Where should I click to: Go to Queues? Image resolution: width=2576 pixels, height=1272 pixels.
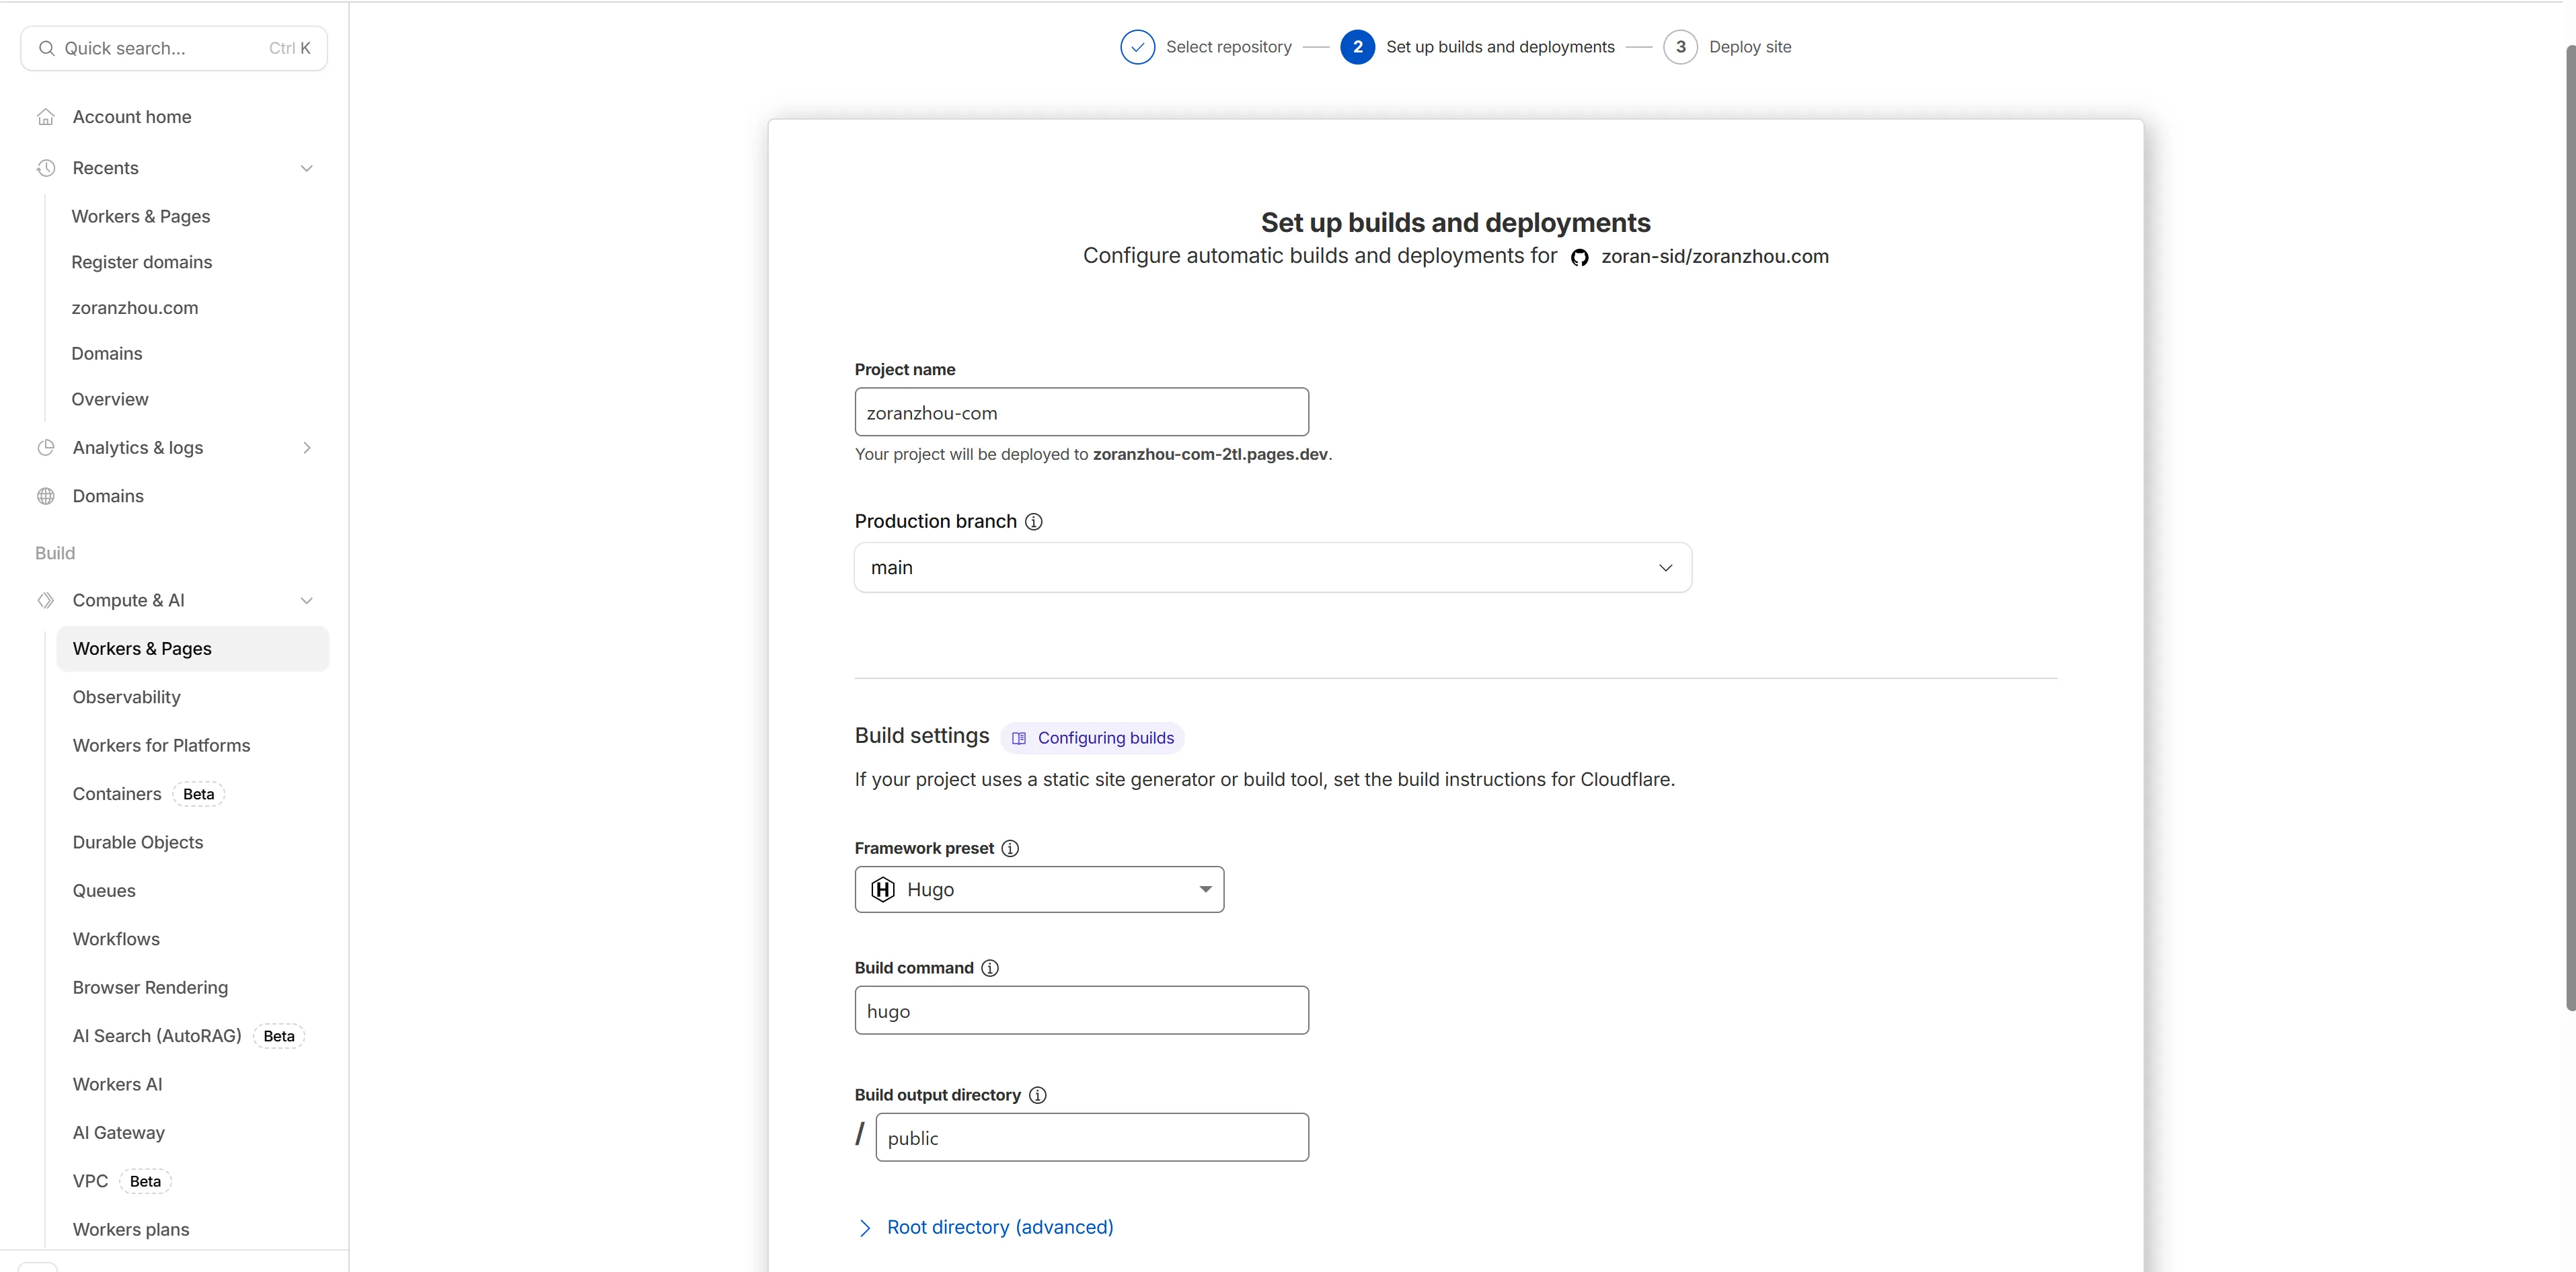point(104,891)
